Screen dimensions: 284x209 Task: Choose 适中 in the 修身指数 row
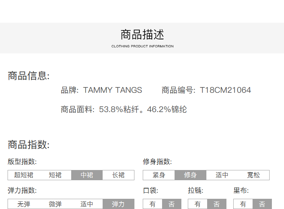[222, 175]
